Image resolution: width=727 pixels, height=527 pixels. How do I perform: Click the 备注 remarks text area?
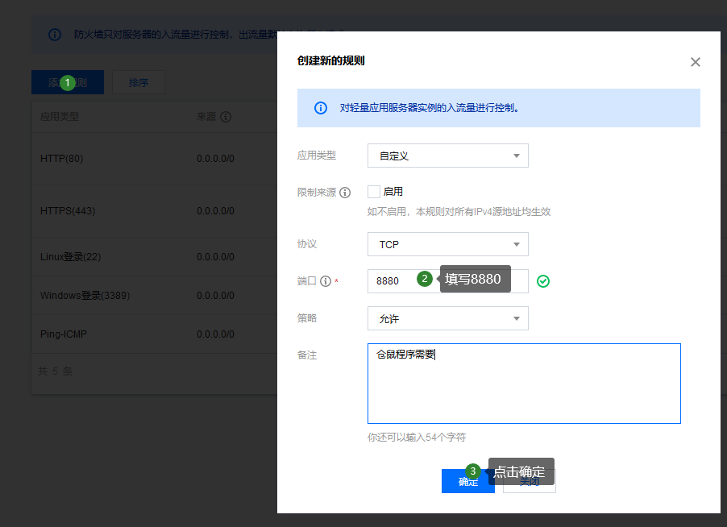click(x=524, y=384)
